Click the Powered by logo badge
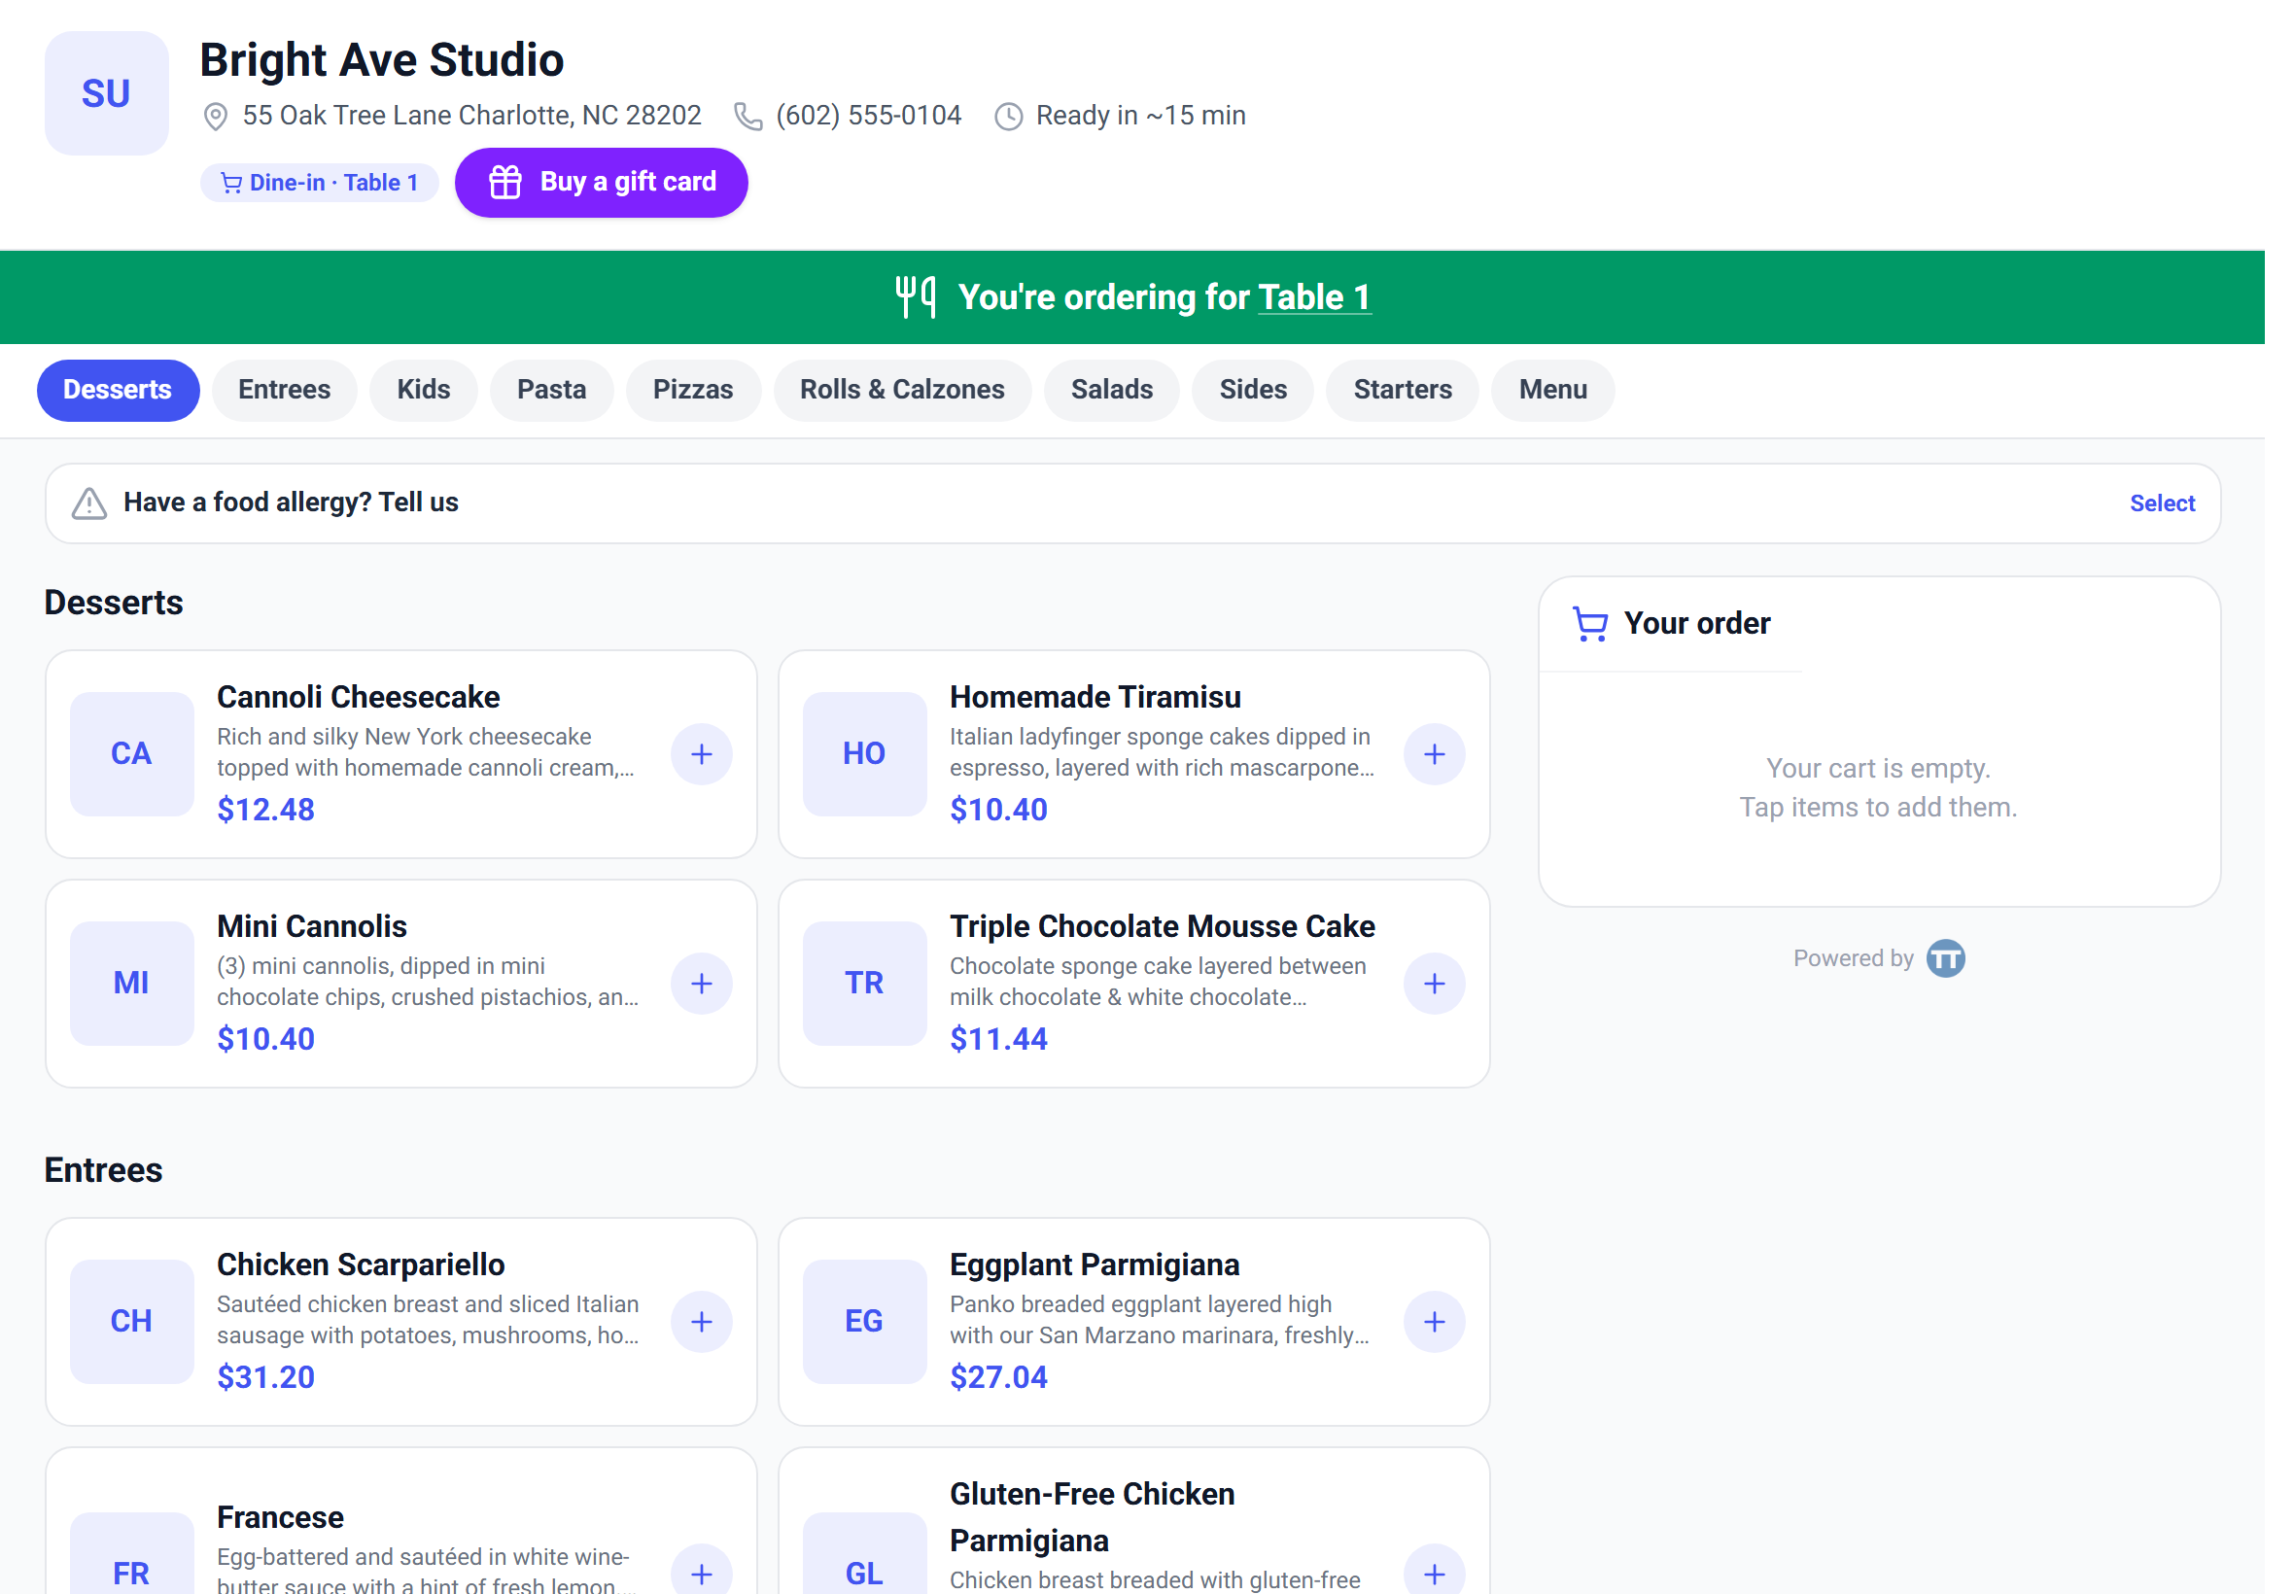The height and width of the screenshot is (1594, 2294). 1944,958
